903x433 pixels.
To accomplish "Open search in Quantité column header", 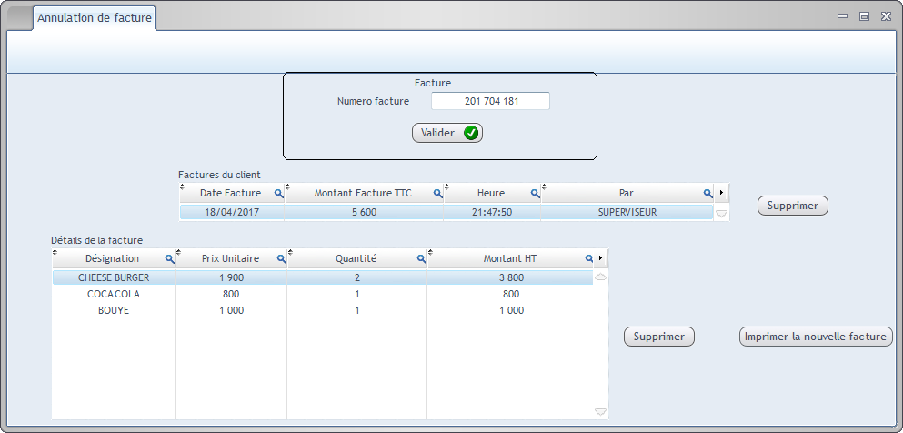I will (x=421, y=259).
